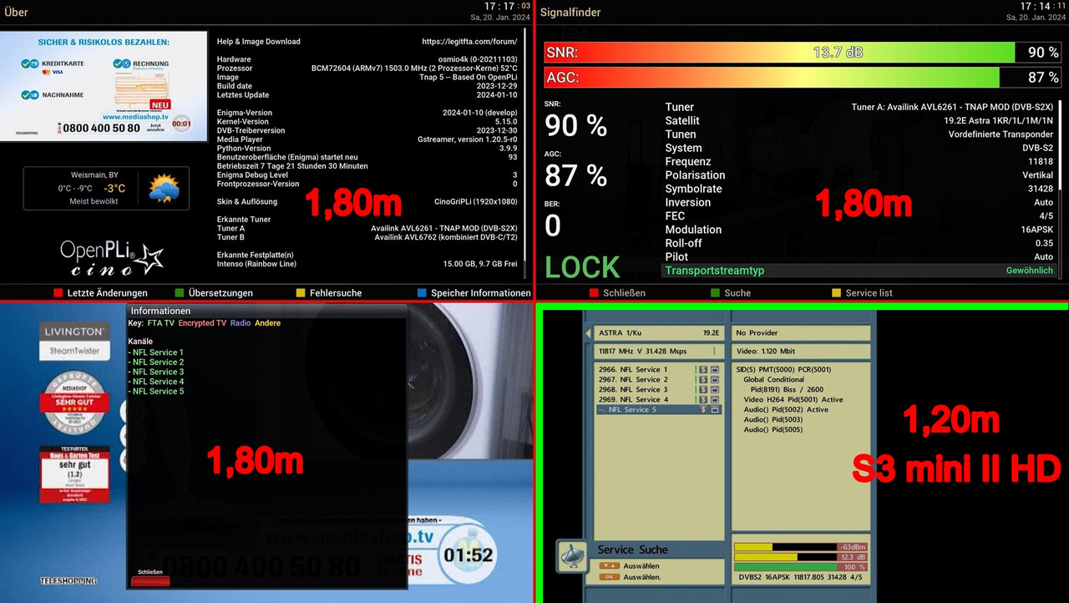This screenshot has width=1069, height=603.
Task: Click the green 100 % bar
Action: [x=800, y=567]
